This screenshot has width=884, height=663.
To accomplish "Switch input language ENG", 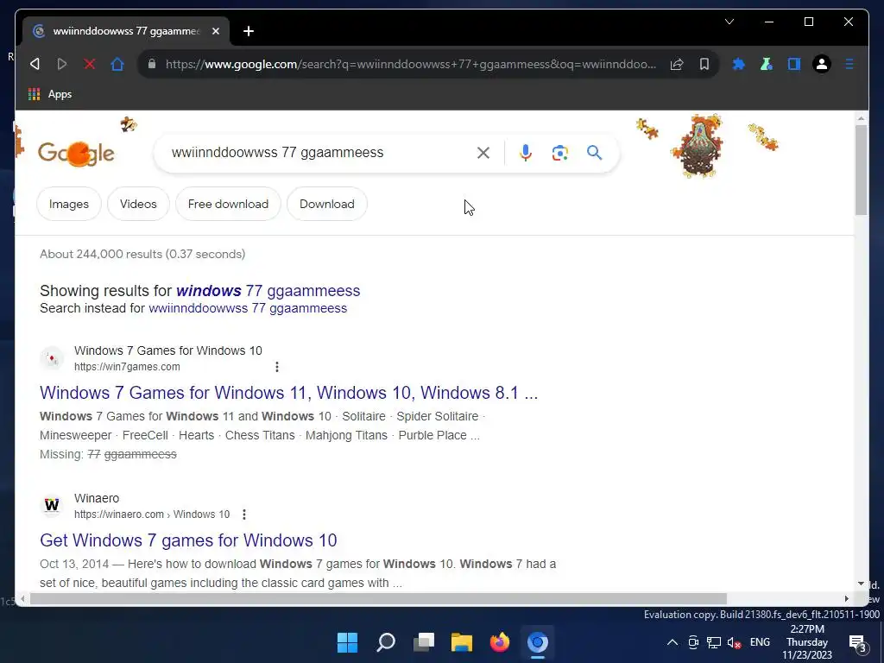I will point(760,642).
